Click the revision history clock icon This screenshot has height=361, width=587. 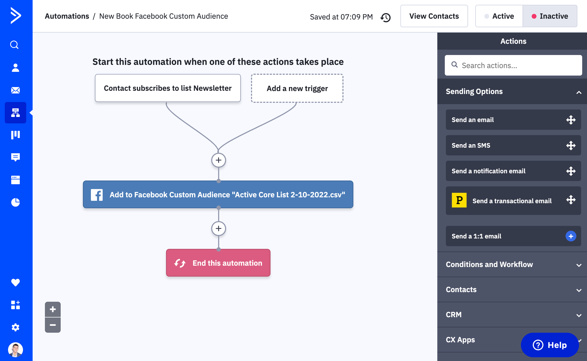pos(386,17)
